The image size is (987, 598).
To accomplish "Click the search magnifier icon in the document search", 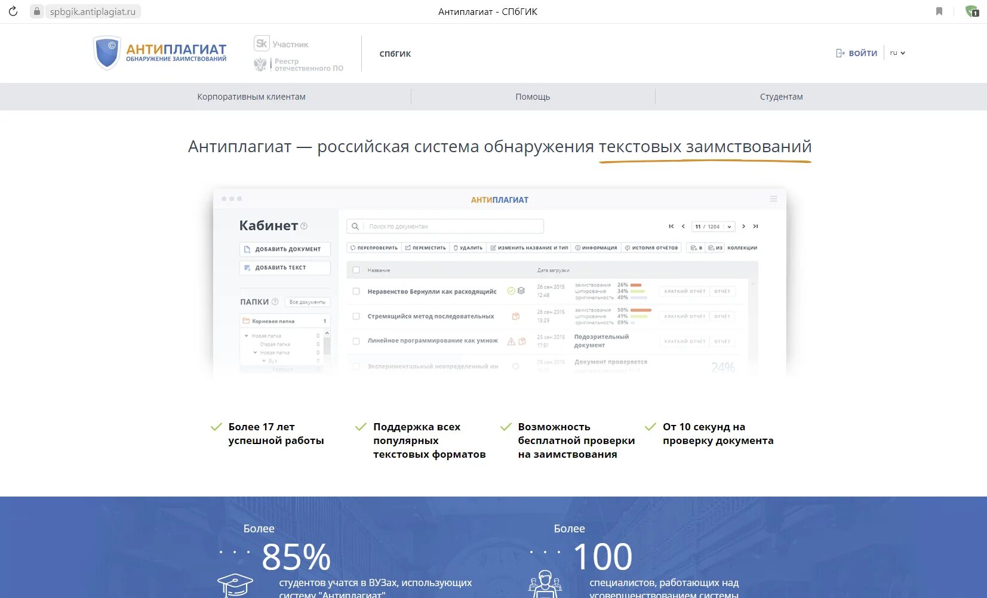I will (355, 227).
